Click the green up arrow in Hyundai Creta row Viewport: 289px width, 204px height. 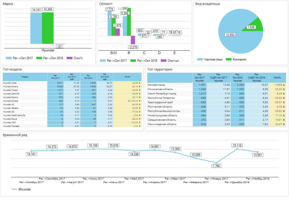(140, 83)
